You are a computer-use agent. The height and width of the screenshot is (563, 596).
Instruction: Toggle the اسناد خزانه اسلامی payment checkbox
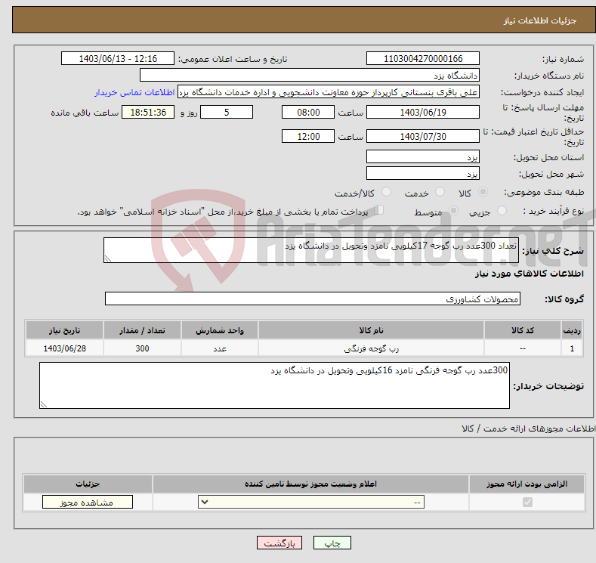click(x=379, y=210)
